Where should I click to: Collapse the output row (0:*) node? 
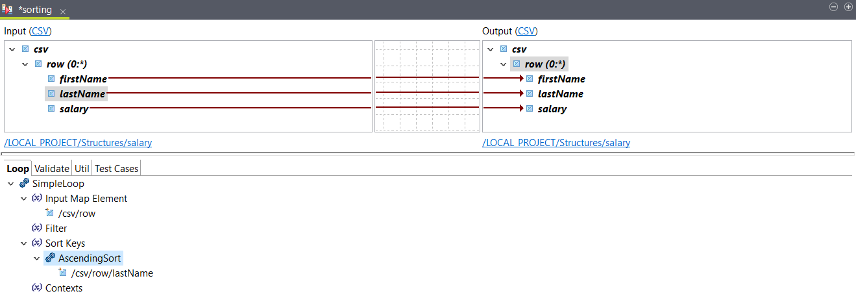(x=504, y=64)
